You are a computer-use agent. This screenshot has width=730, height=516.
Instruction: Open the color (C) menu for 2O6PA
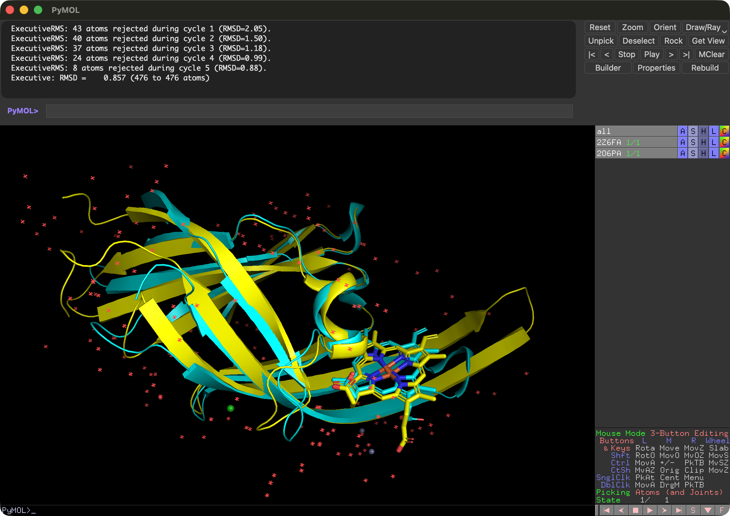click(x=724, y=153)
